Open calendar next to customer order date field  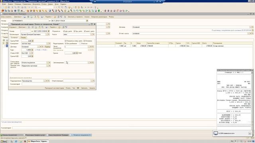coord(87,21)
